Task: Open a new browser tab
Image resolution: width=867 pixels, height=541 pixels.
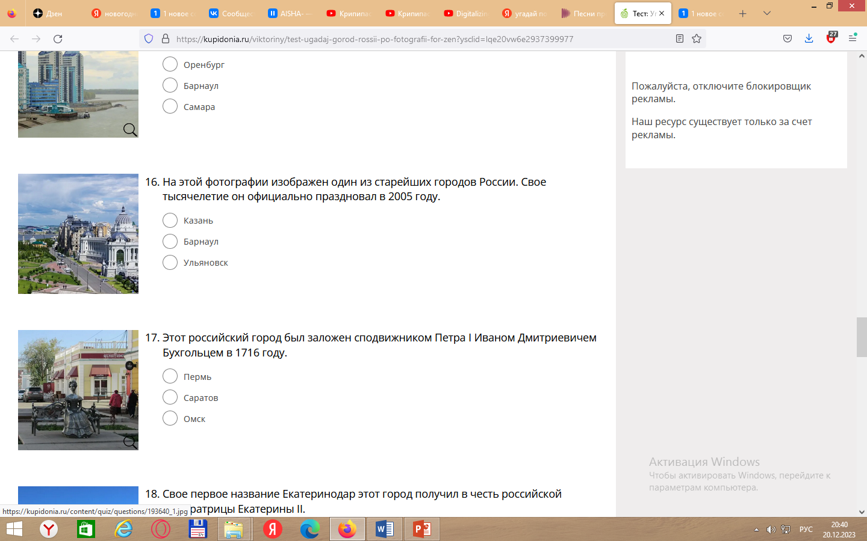Action: pos(743,13)
